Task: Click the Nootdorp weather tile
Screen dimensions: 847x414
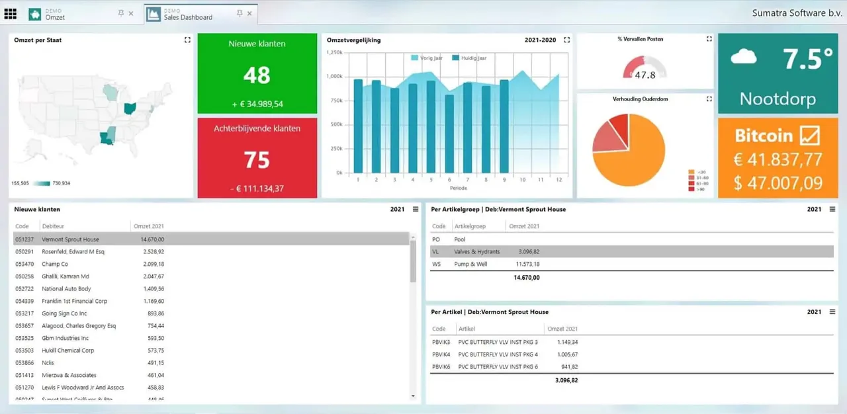Action: tap(778, 73)
